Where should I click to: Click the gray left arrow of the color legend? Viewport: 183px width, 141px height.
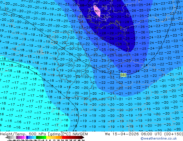pos(7,137)
